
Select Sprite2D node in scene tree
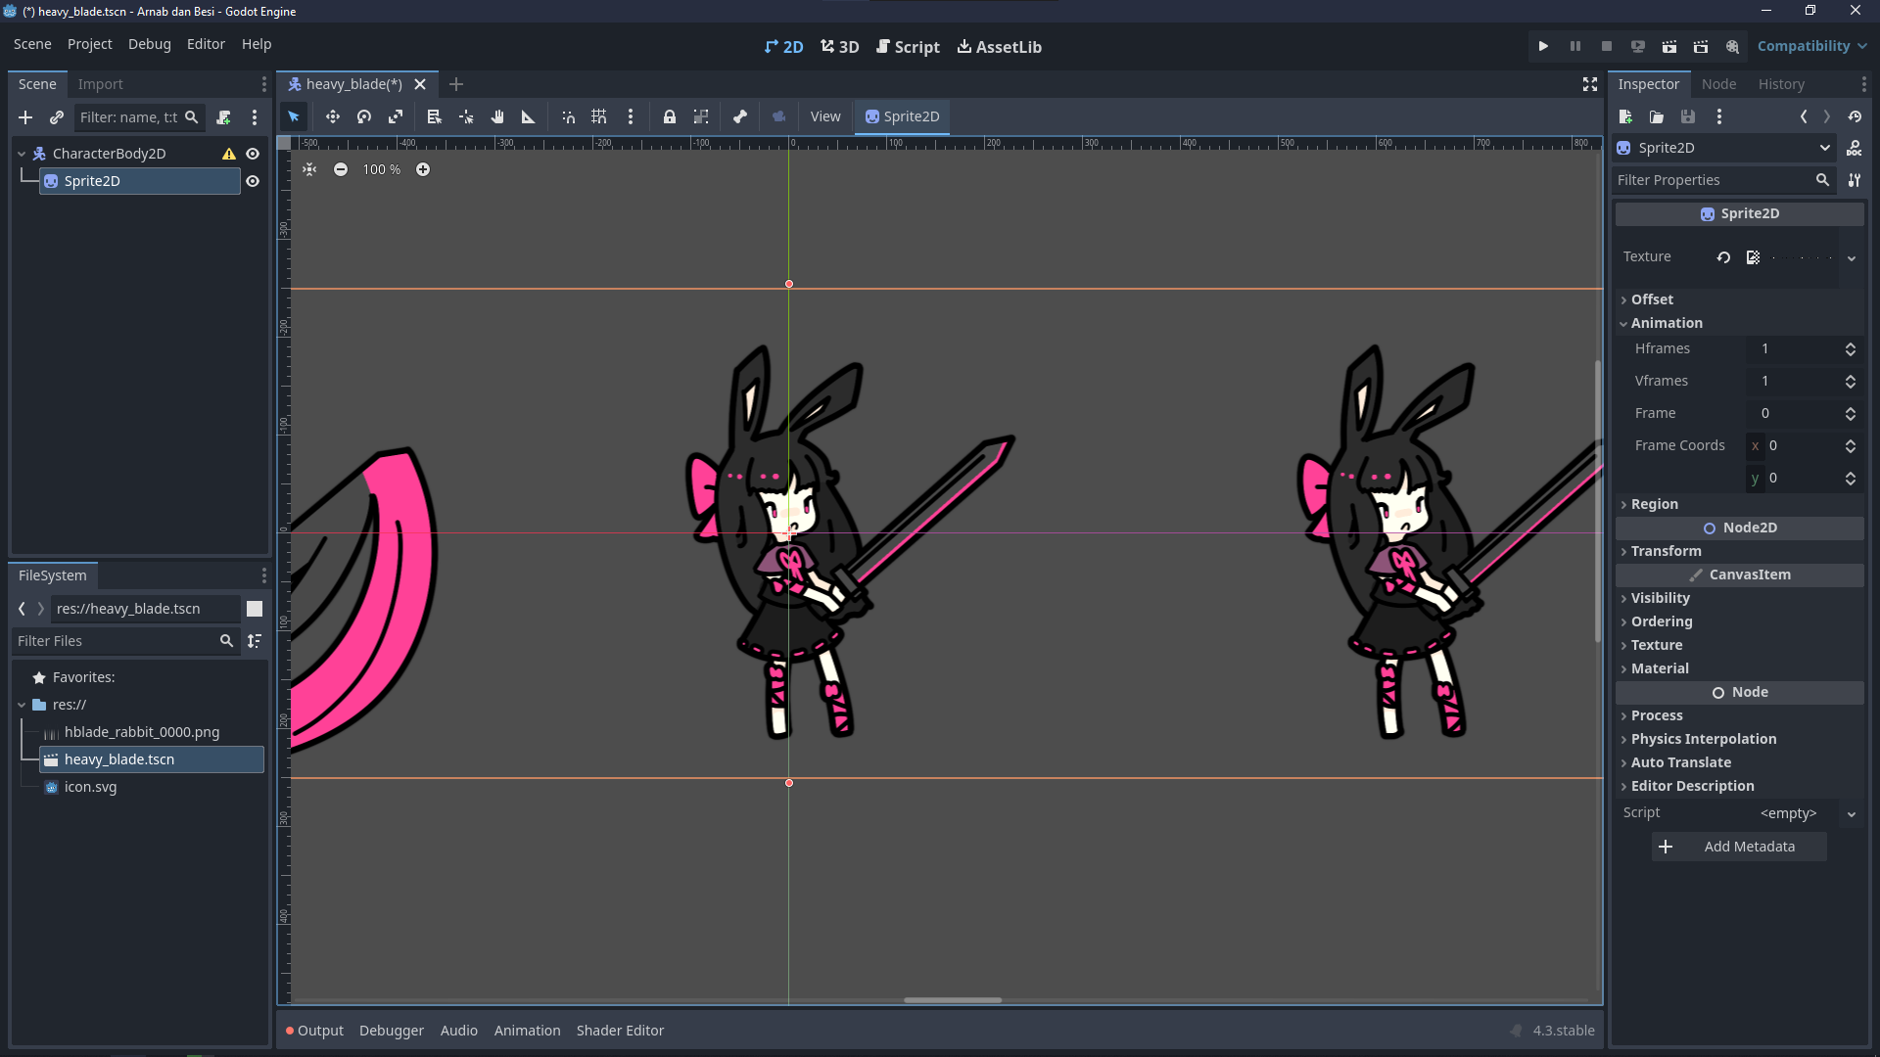coord(140,181)
